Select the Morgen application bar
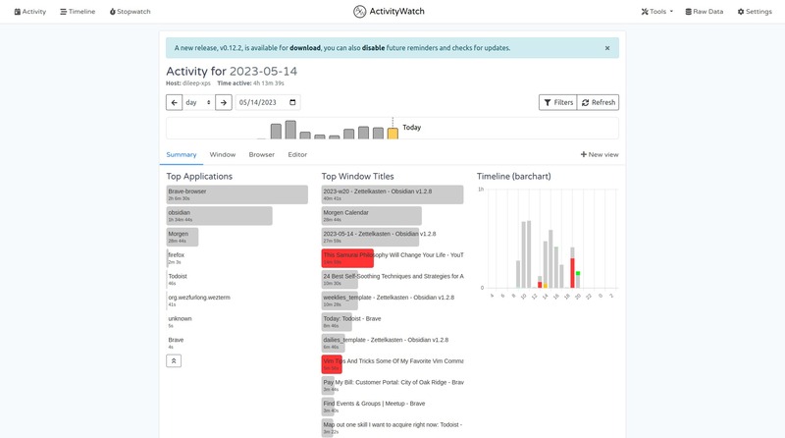The height and width of the screenshot is (438, 785). click(x=183, y=237)
